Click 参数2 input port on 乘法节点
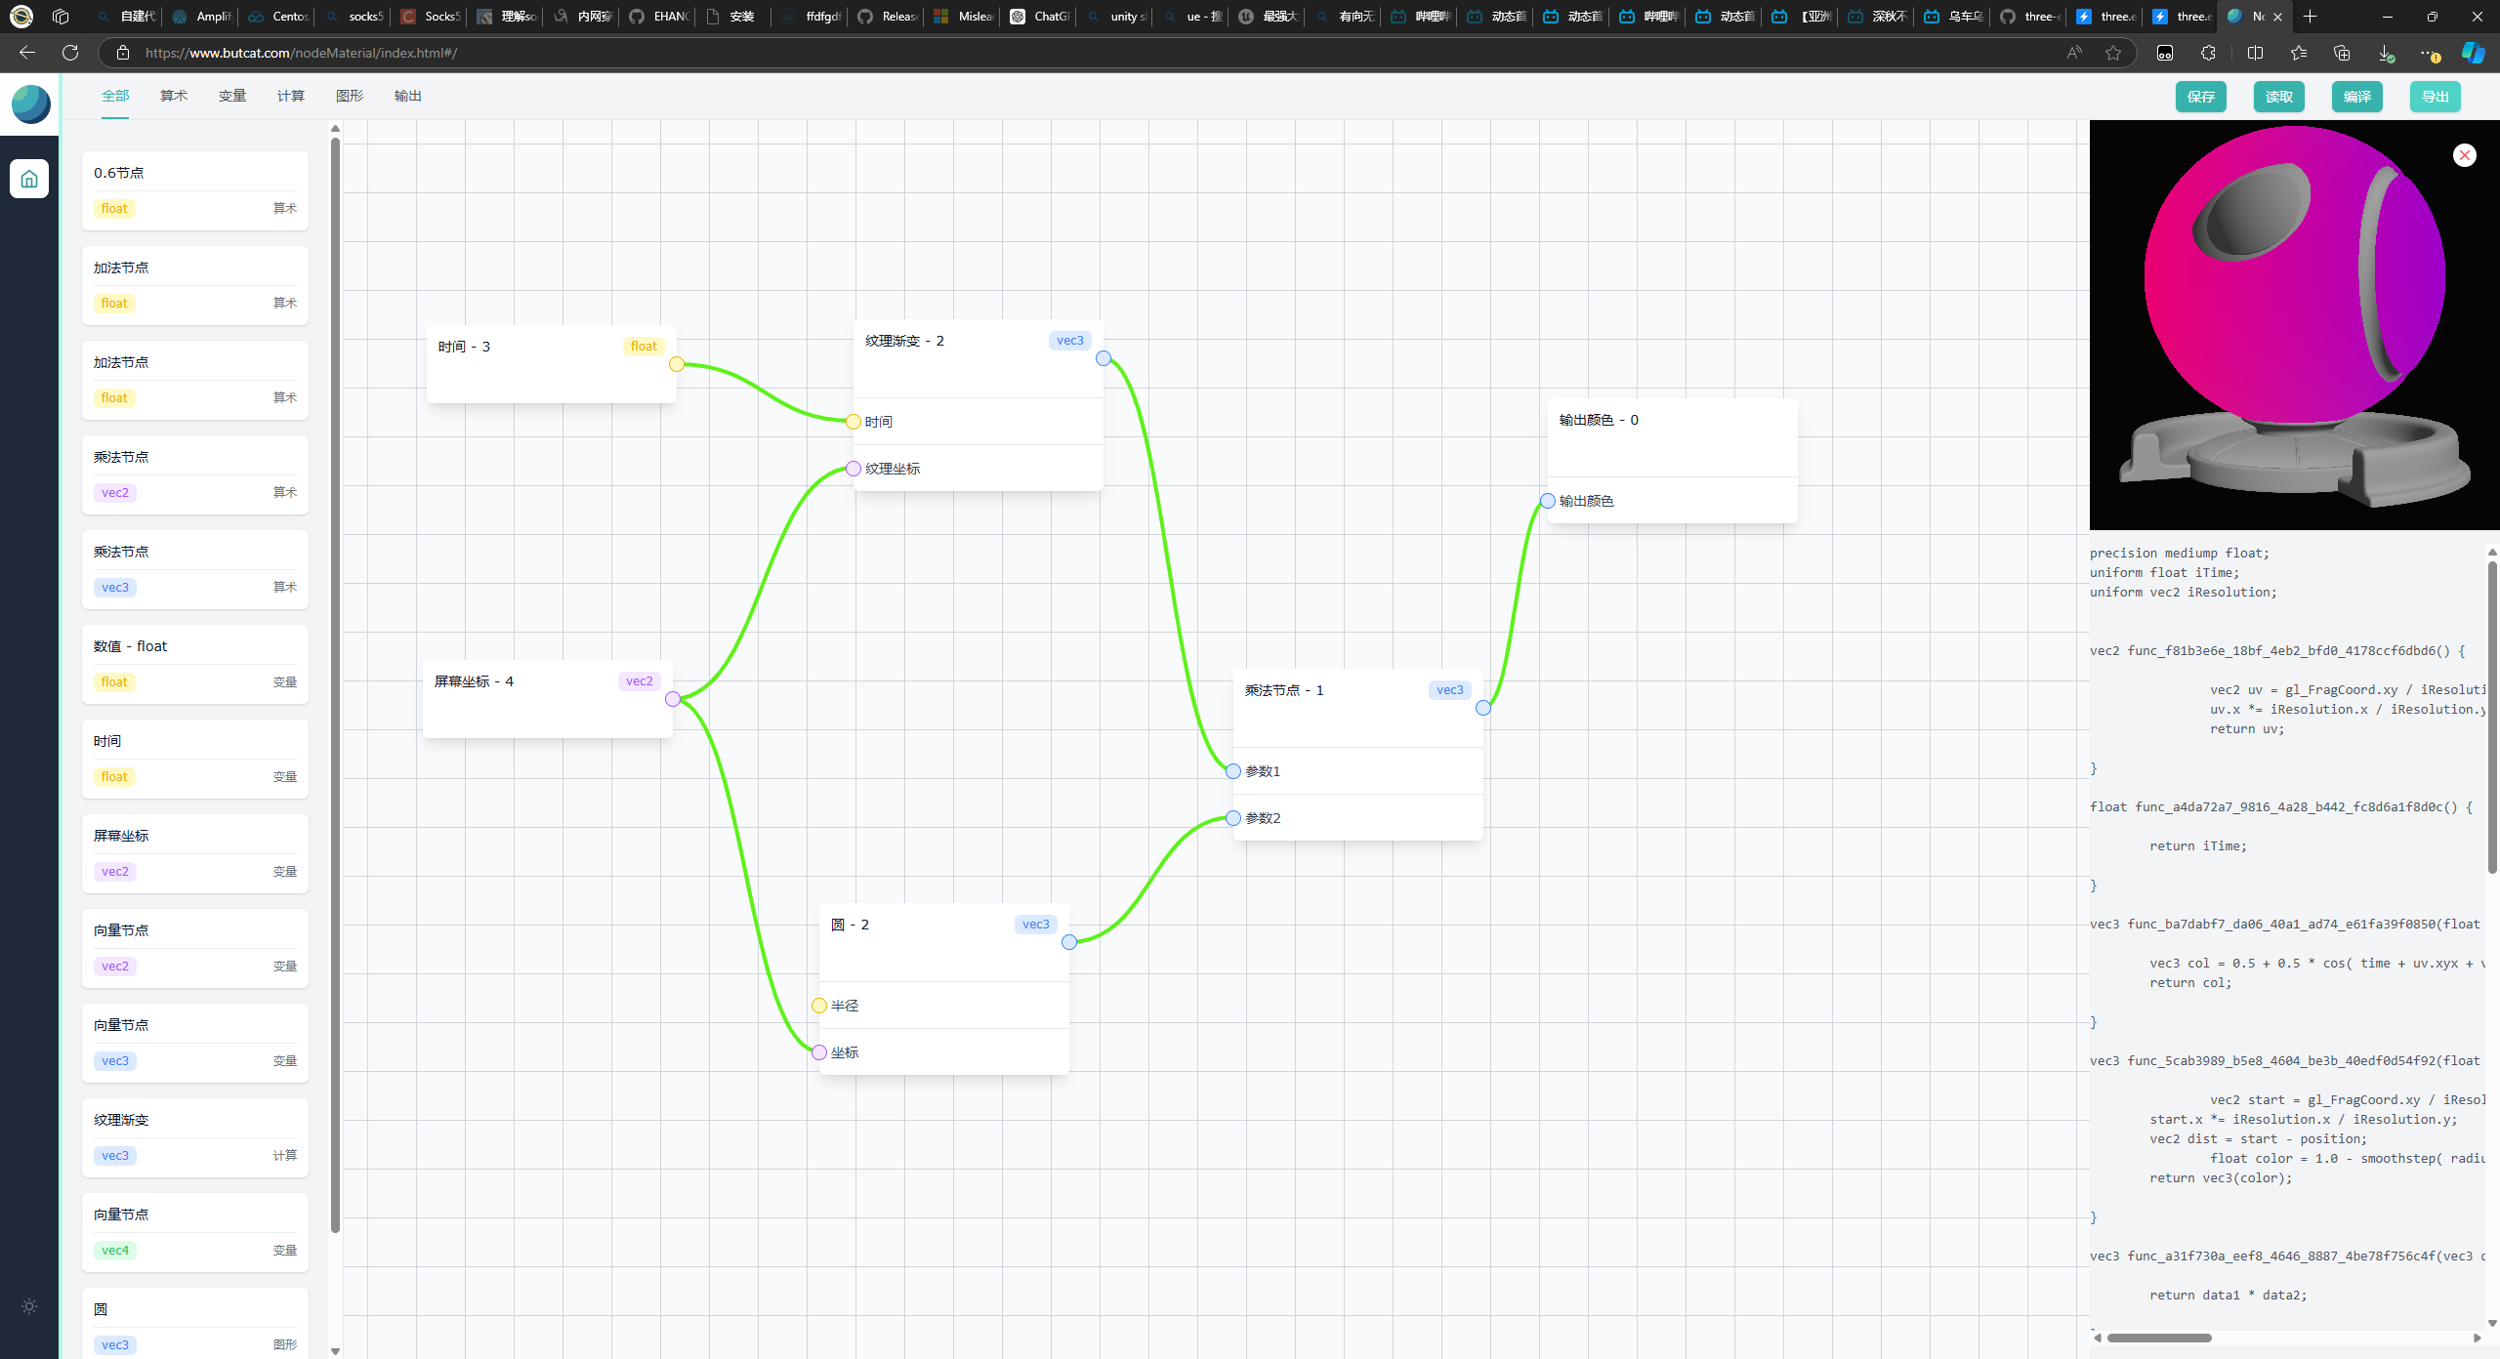Image resolution: width=2500 pixels, height=1359 pixels. [x=1233, y=818]
